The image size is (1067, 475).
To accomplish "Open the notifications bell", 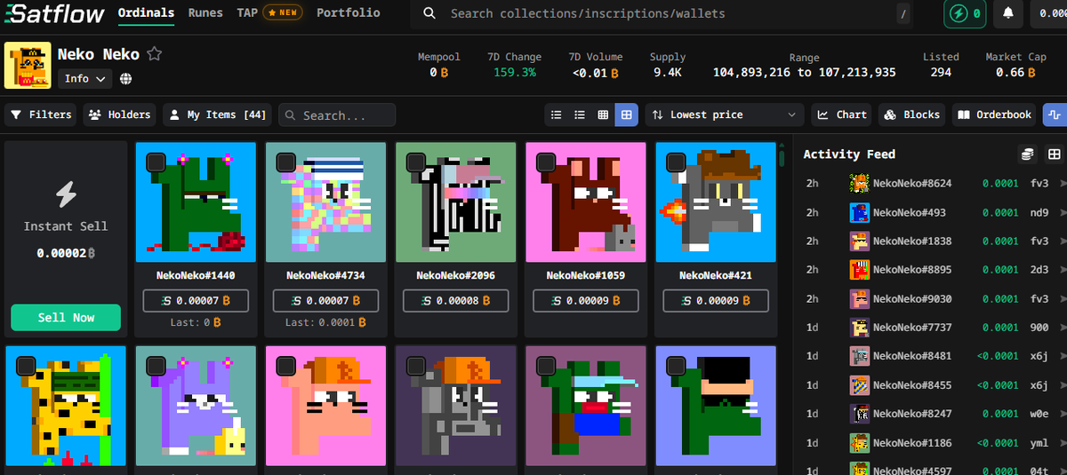I will [x=1007, y=13].
